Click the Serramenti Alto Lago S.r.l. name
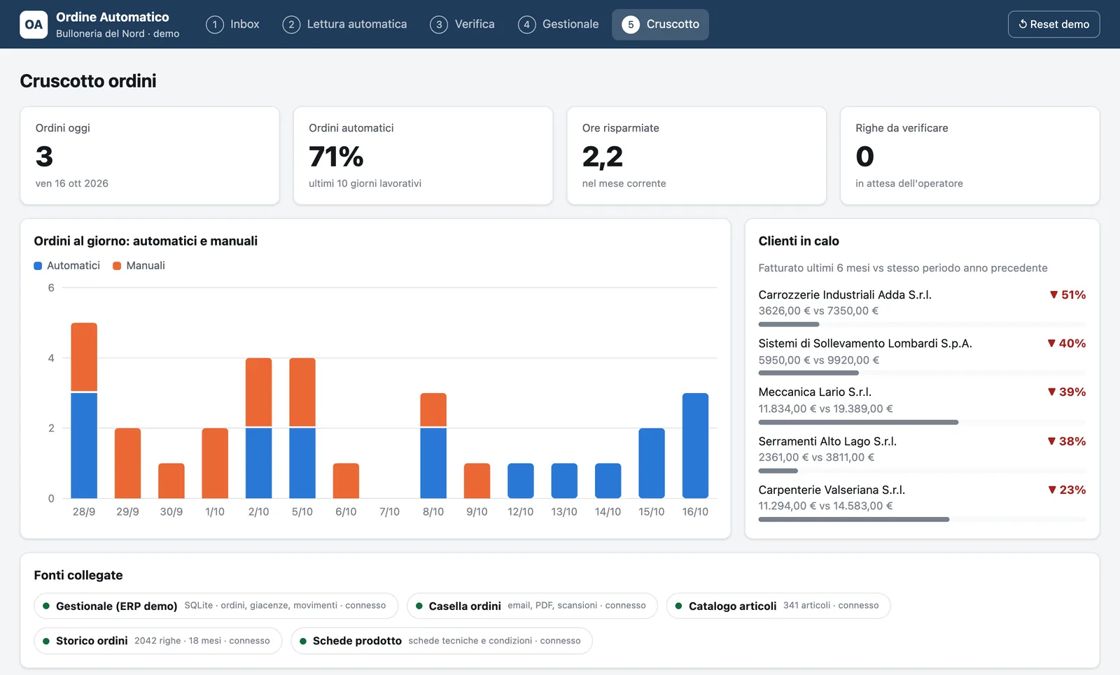 point(827,441)
